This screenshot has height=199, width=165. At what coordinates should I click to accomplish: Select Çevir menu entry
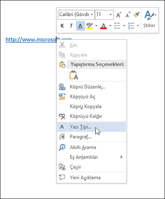point(92,167)
